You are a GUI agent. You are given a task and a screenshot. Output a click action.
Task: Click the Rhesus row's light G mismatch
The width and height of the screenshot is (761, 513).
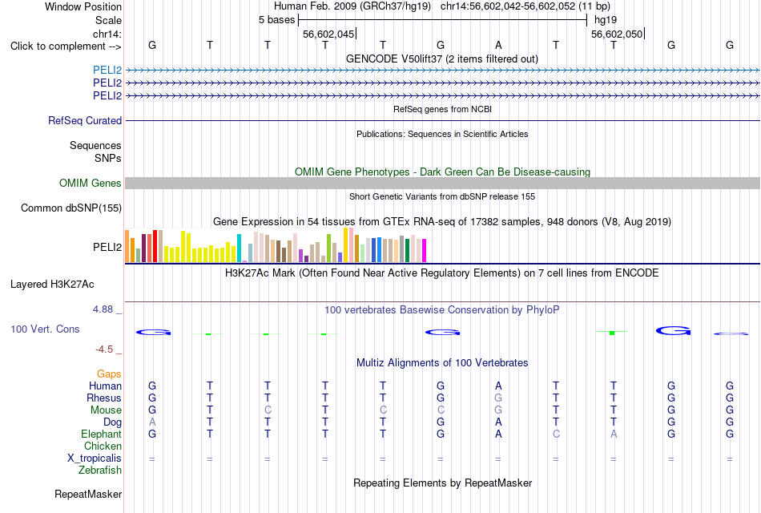pyautogui.click(x=498, y=398)
